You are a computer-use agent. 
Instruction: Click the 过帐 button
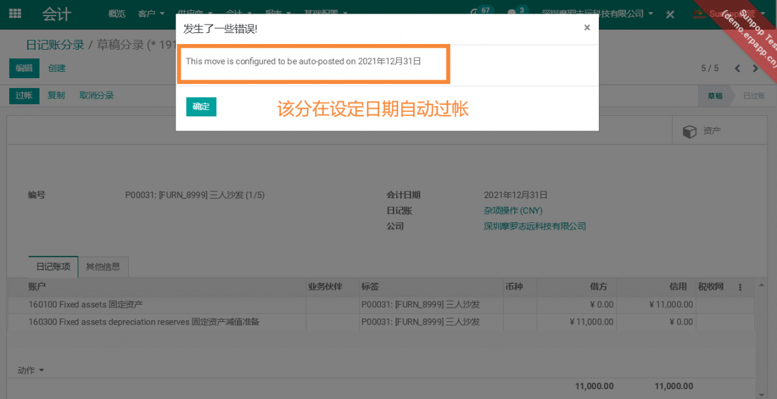click(x=24, y=96)
